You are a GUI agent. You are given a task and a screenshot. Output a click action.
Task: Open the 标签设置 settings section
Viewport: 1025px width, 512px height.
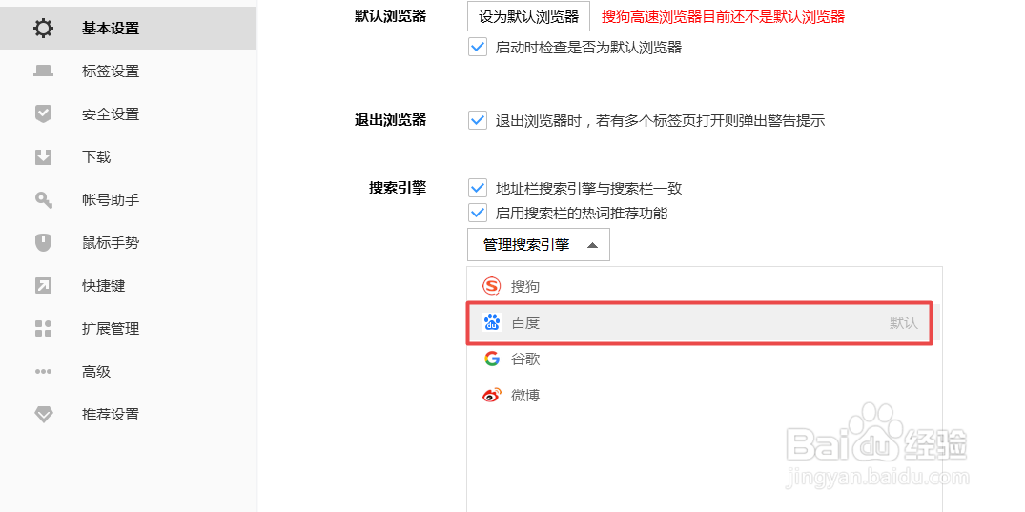(x=128, y=72)
